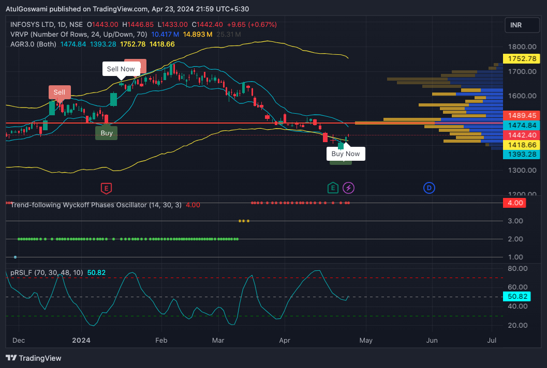
Task: Click the 4.00 oscillator value label
Action: (514, 203)
